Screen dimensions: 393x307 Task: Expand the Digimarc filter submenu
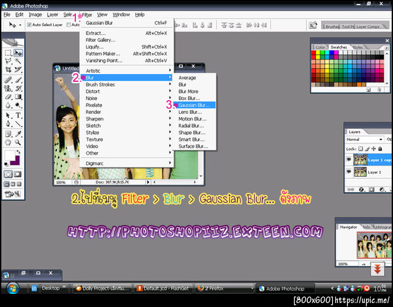click(x=128, y=163)
